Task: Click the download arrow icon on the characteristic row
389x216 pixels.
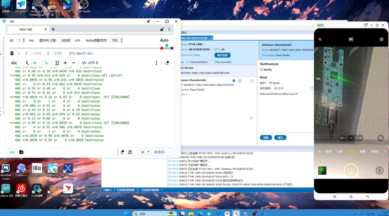Action: click(240, 81)
